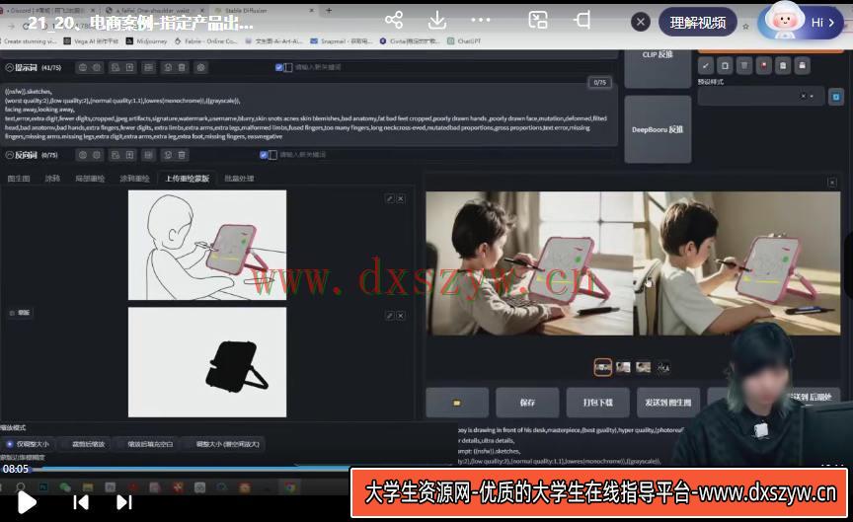Click the trash icon in 反向词 toolbar
Viewport: 853px width, 522px height.
[x=182, y=155]
